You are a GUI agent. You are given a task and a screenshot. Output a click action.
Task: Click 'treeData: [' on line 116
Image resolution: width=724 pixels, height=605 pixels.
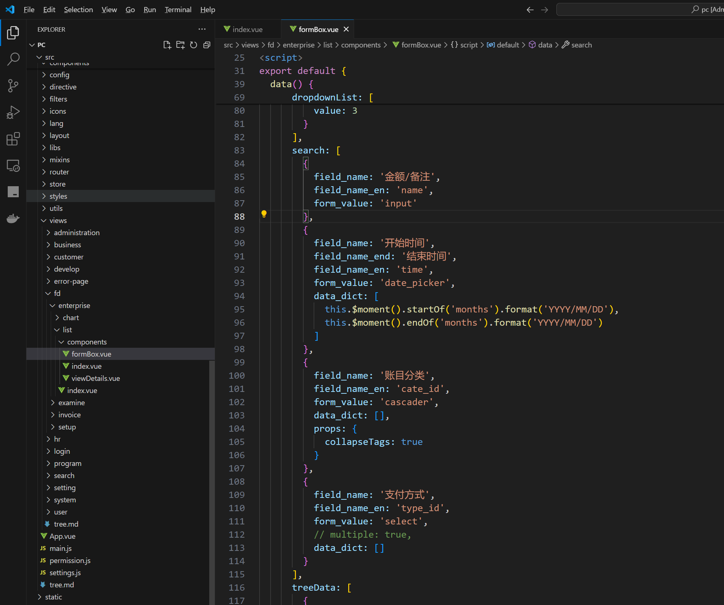click(x=322, y=588)
